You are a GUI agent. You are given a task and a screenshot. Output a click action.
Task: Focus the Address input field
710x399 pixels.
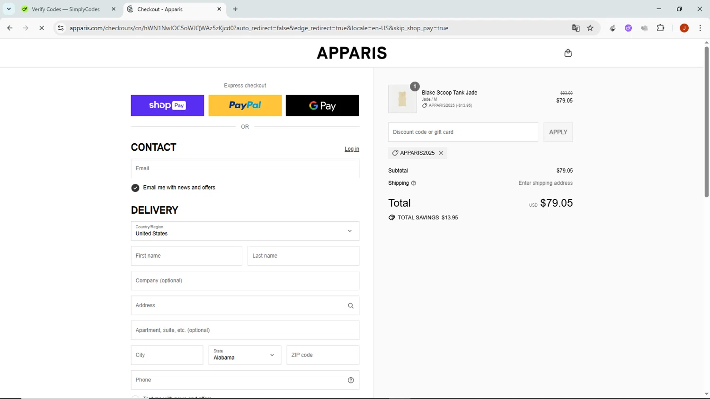point(245,305)
